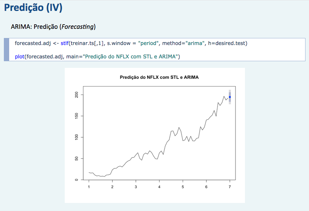Click the x-axis tick label 1
Image resolution: width=309 pixels, height=211 pixels.
tap(89, 187)
